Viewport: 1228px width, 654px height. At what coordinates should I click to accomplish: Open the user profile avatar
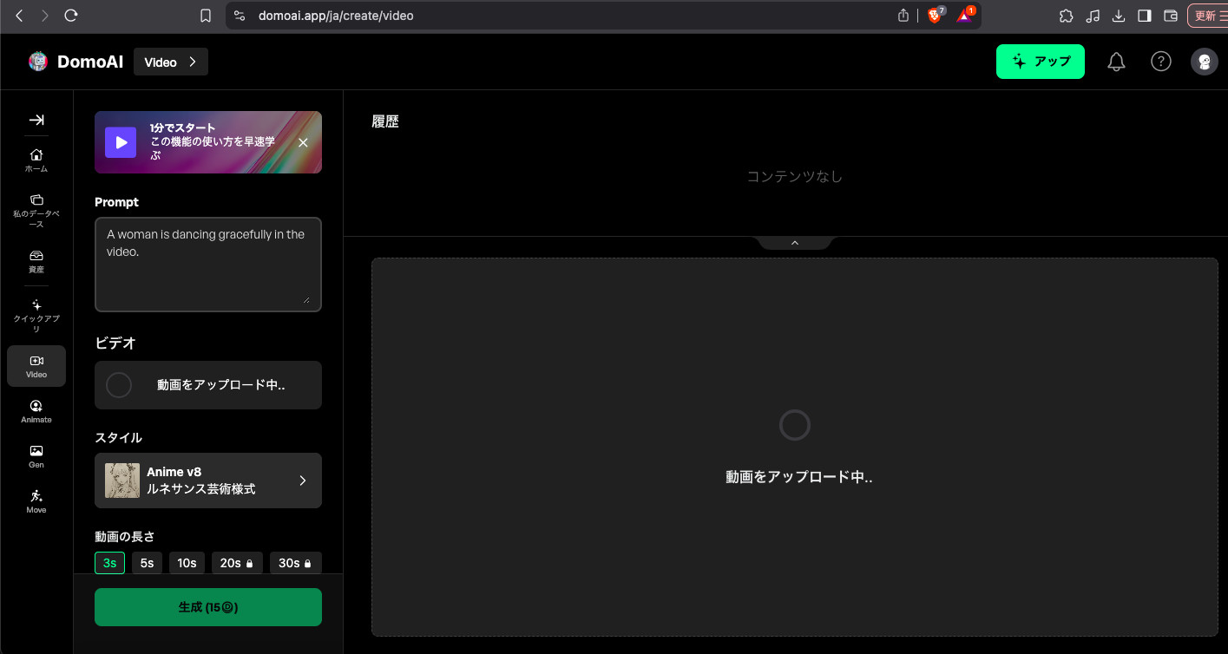pyautogui.click(x=1205, y=62)
